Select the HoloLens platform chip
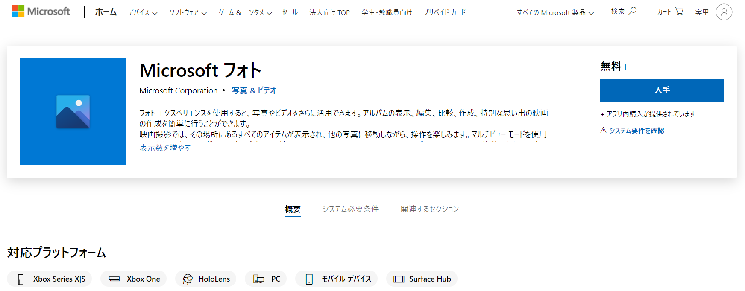The height and width of the screenshot is (291, 745). pos(206,279)
